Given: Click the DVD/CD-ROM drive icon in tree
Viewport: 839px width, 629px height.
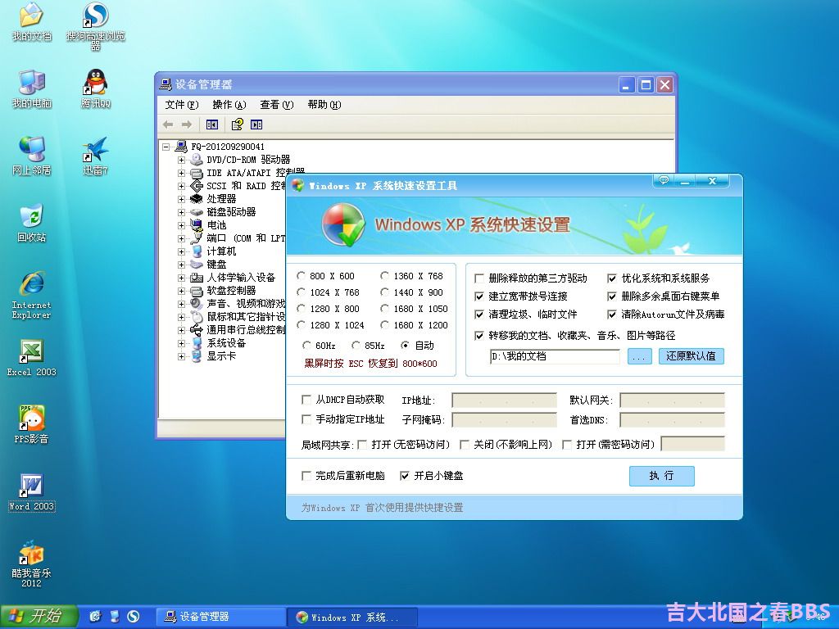Looking at the screenshot, I should 197,160.
